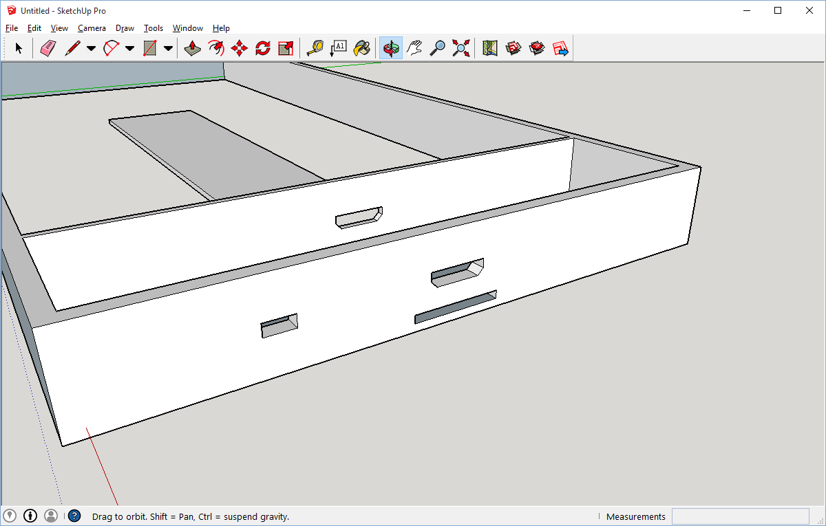Activate the Zoom magnifier tool
The height and width of the screenshot is (526, 826).
click(438, 48)
